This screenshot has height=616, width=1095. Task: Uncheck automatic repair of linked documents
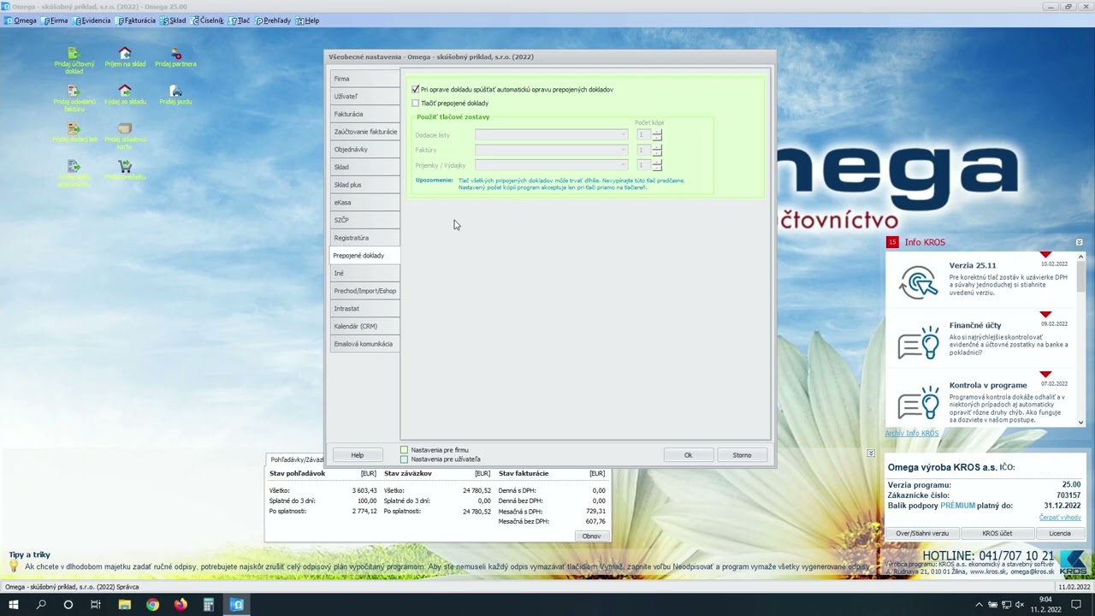coord(416,89)
